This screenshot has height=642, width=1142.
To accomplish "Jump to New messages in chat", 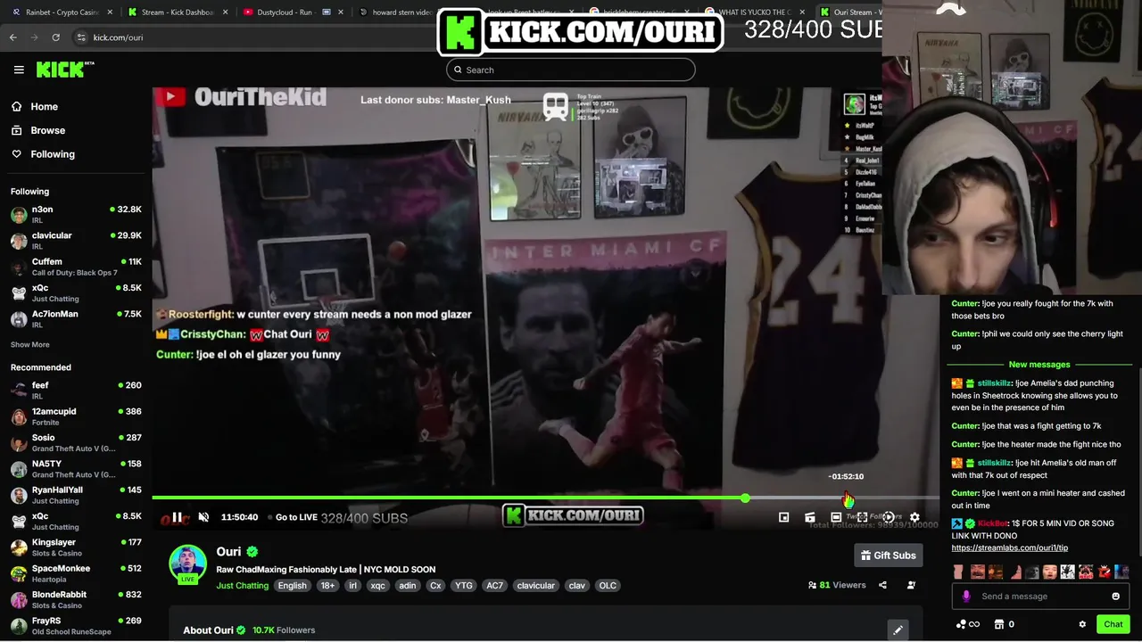I will pyautogui.click(x=1039, y=365).
